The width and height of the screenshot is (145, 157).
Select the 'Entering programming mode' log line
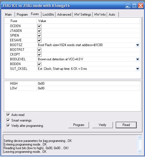(25, 144)
